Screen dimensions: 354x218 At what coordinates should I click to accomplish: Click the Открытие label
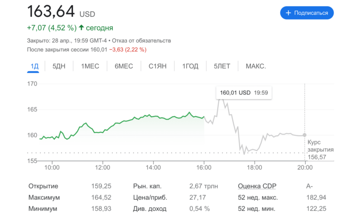pyautogui.click(x=44, y=186)
